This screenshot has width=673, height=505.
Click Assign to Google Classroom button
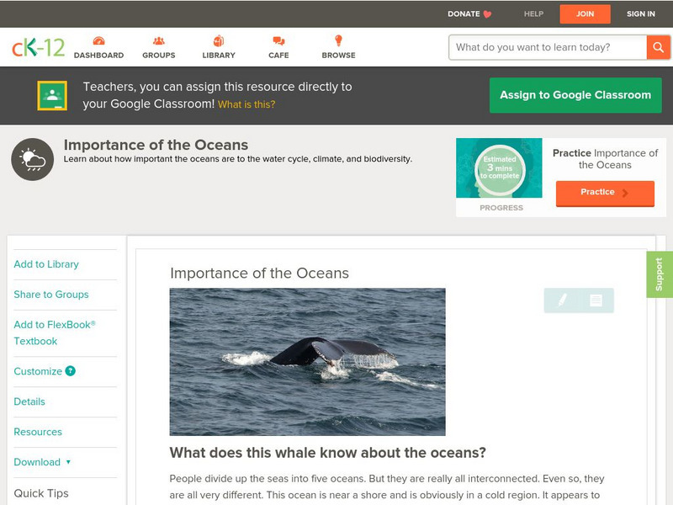coord(575,95)
